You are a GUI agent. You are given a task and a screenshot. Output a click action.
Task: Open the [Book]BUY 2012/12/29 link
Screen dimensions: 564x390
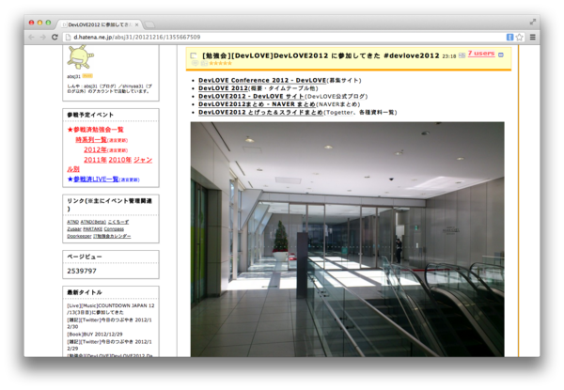(x=95, y=335)
